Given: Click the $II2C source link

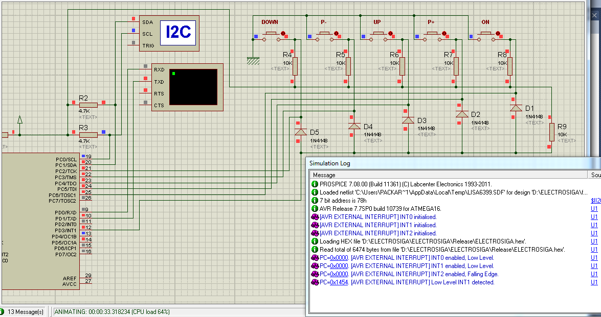Looking at the screenshot, I should click(594, 201).
